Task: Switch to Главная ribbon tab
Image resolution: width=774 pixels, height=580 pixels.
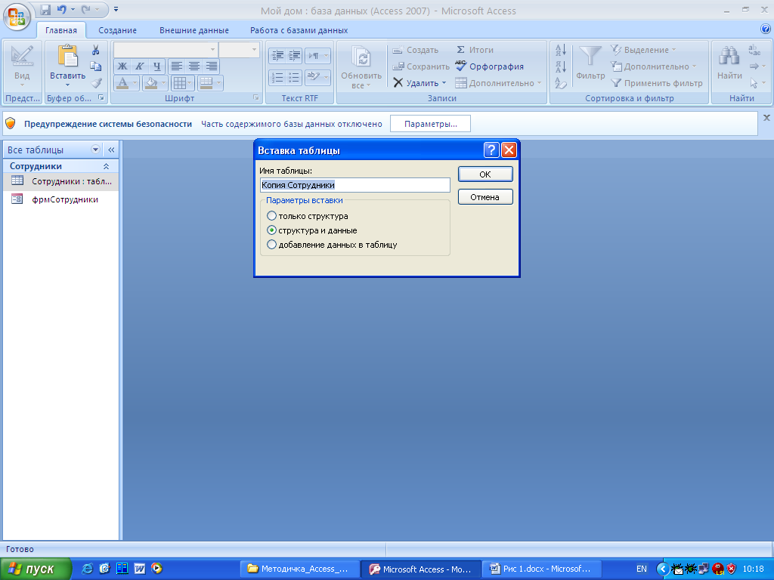Action: coord(61,30)
